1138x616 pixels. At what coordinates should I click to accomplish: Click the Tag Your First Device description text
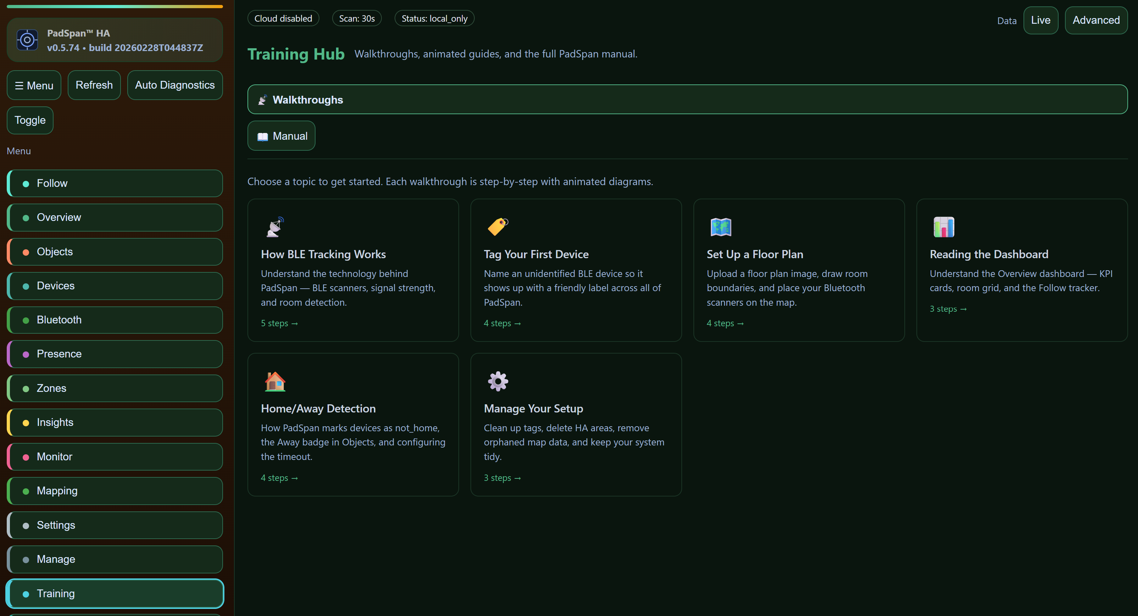pos(572,288)
